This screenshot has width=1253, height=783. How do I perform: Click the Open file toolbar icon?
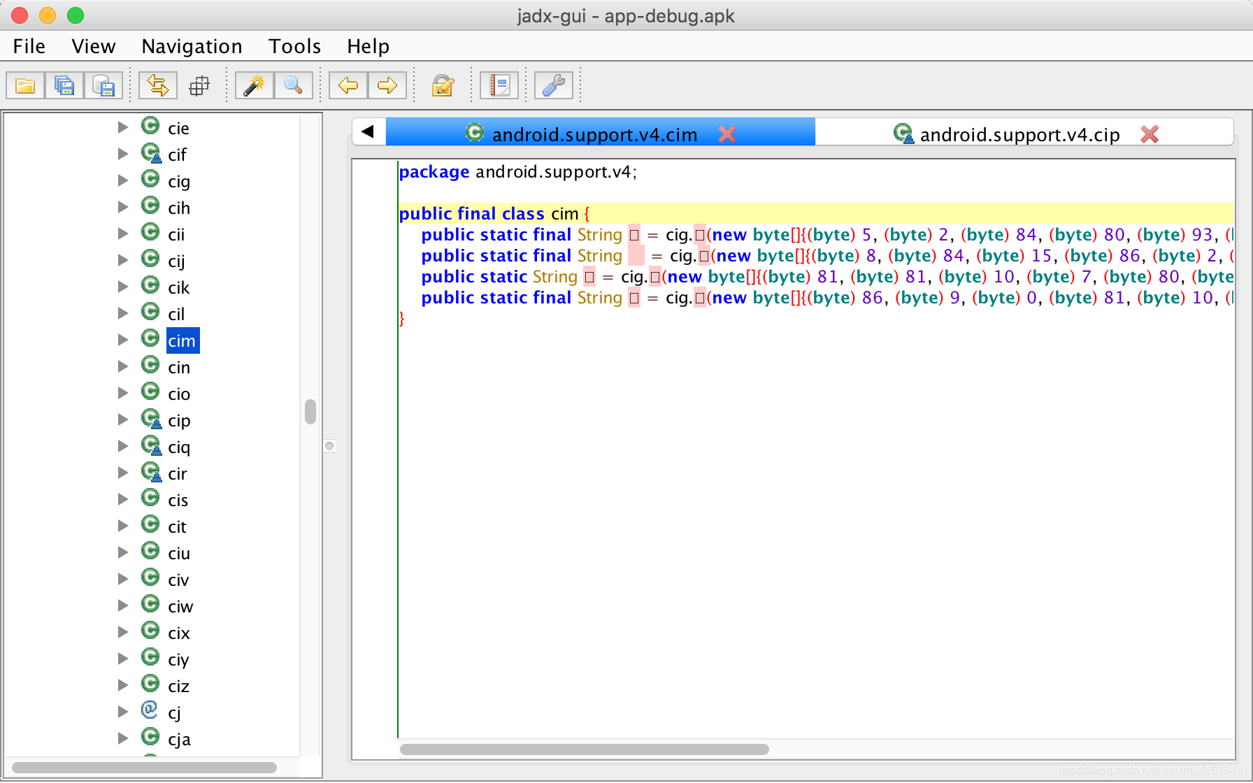[25, 86]
